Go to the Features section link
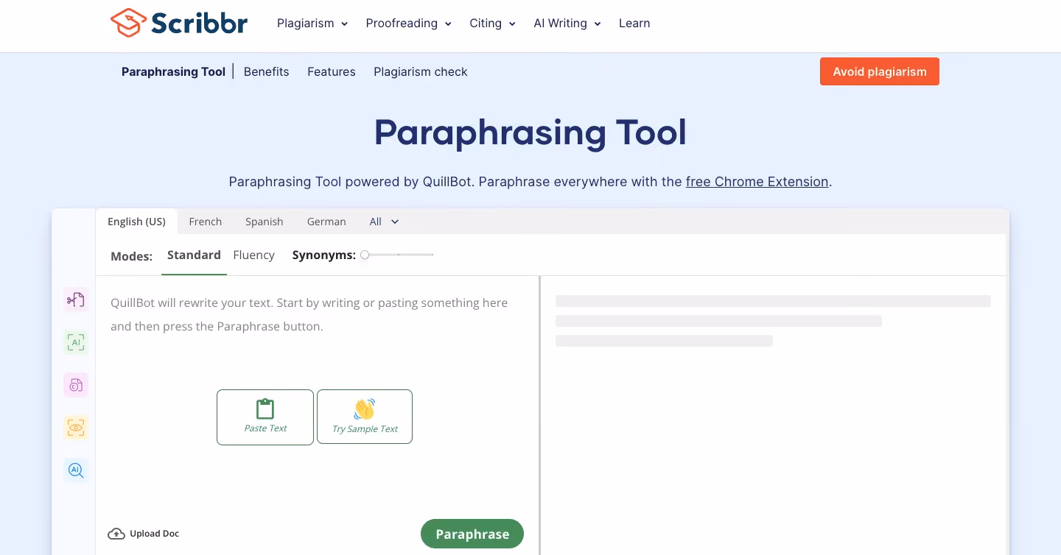Image resolution: width=1061 pixels, height=555 pixels. 332,71
